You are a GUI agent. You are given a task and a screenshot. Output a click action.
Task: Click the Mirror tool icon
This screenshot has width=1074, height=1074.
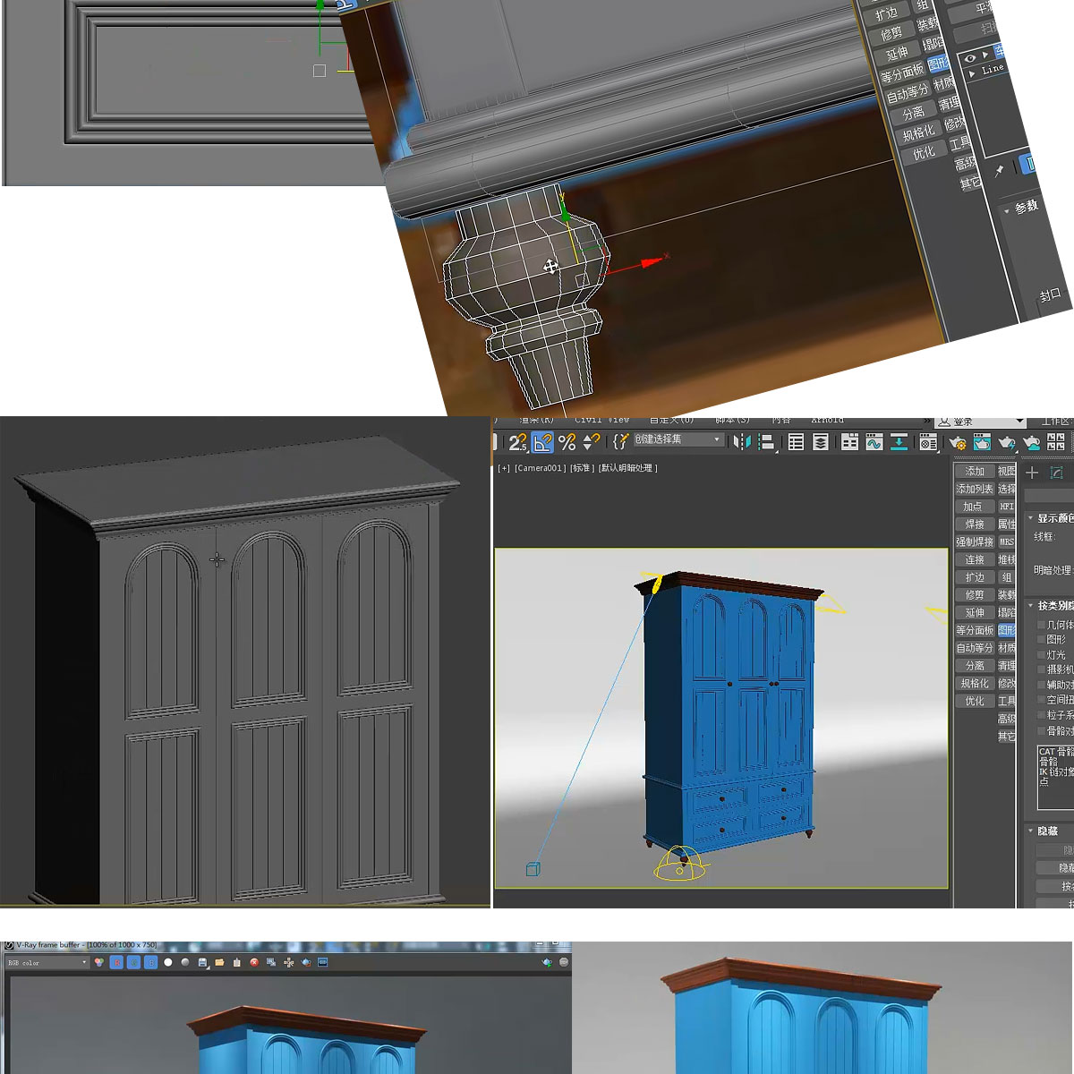[741, 441]
